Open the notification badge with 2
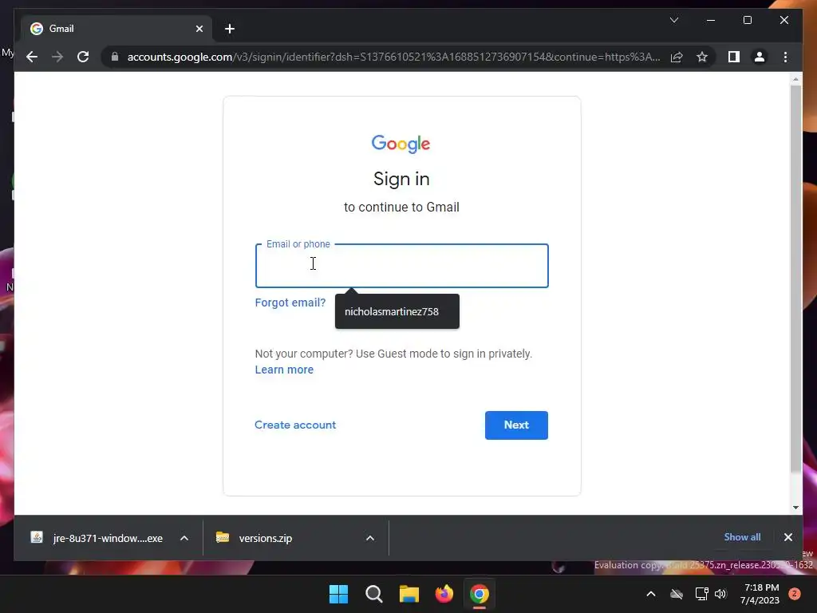 tap(795, 594)
